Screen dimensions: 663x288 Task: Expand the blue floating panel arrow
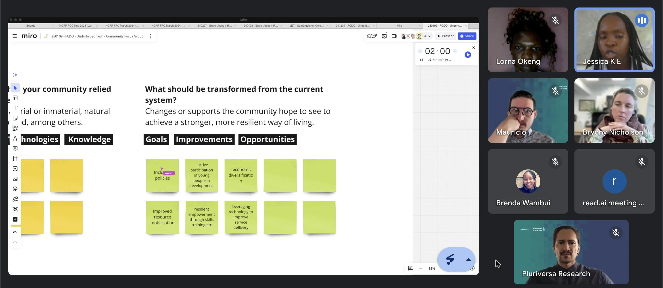click(469, 260)
